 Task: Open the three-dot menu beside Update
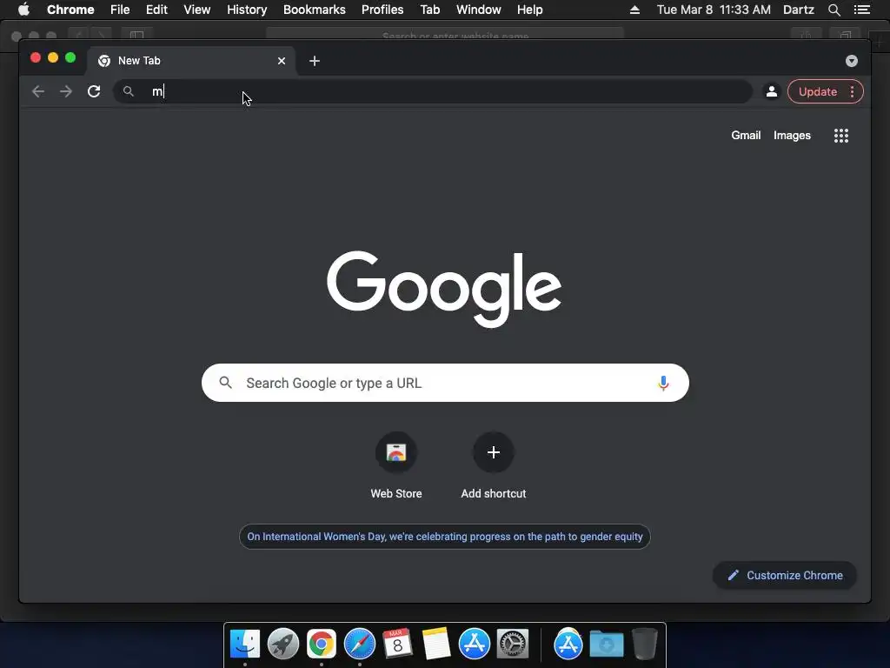(x=852, y=91)
